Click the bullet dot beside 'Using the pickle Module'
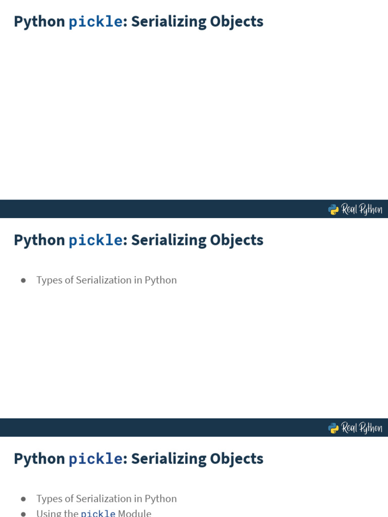Screen dimensions: 388x517 (23, 513)
